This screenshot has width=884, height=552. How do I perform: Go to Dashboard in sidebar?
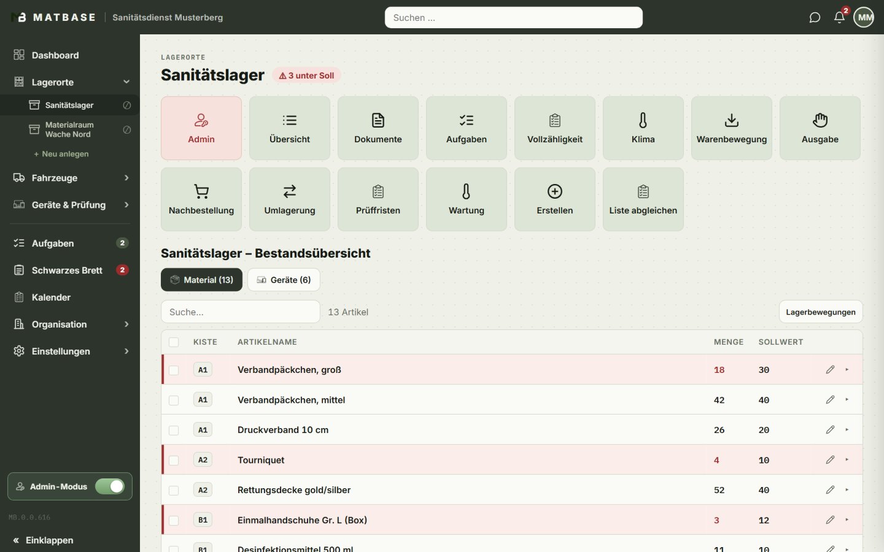(x=69, y=55)
